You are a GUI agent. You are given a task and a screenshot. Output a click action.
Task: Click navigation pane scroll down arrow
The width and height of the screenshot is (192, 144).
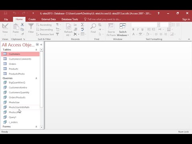[x=42, y=127]
